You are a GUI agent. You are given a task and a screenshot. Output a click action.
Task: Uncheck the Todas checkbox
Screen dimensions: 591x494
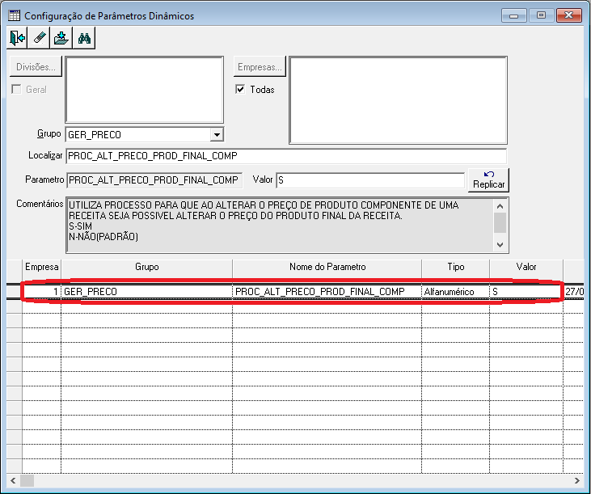click(240, 89)
